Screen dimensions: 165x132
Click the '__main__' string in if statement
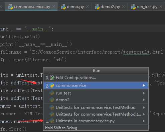[x=38, y=29]
